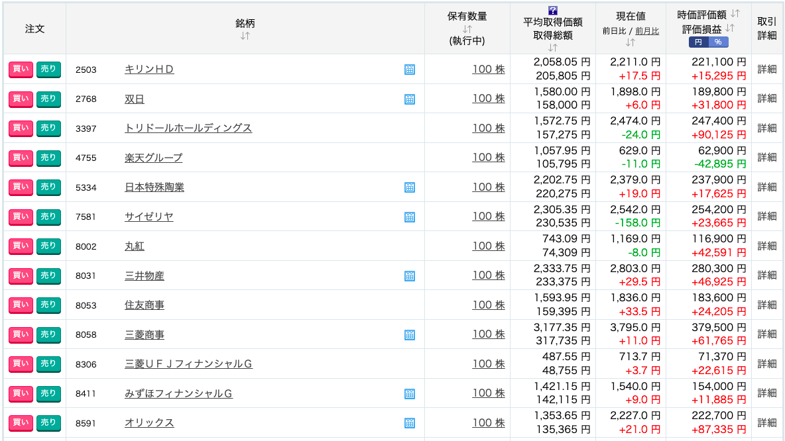This screenshot has height=441, width=785.
Task: Select profit value -42,895 円
Action: (x=720, y=164)
